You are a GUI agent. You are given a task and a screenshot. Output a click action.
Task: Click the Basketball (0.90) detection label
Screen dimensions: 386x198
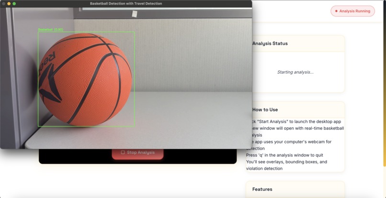[x=50, y=30]
